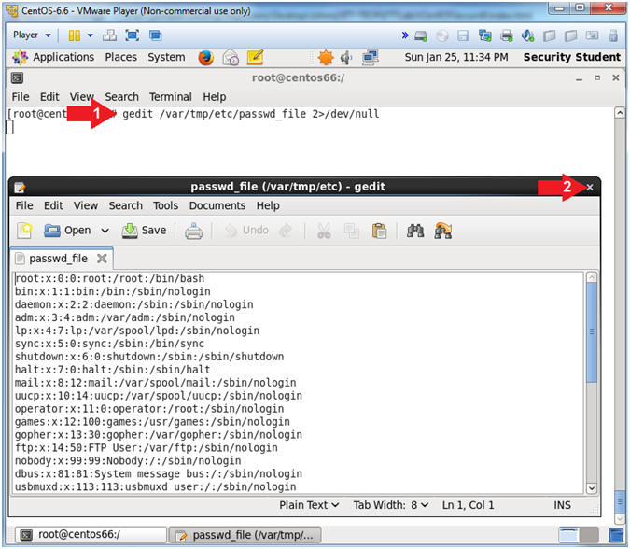
Task: Launch Firefox from top panel
Action: coord(205,58)
